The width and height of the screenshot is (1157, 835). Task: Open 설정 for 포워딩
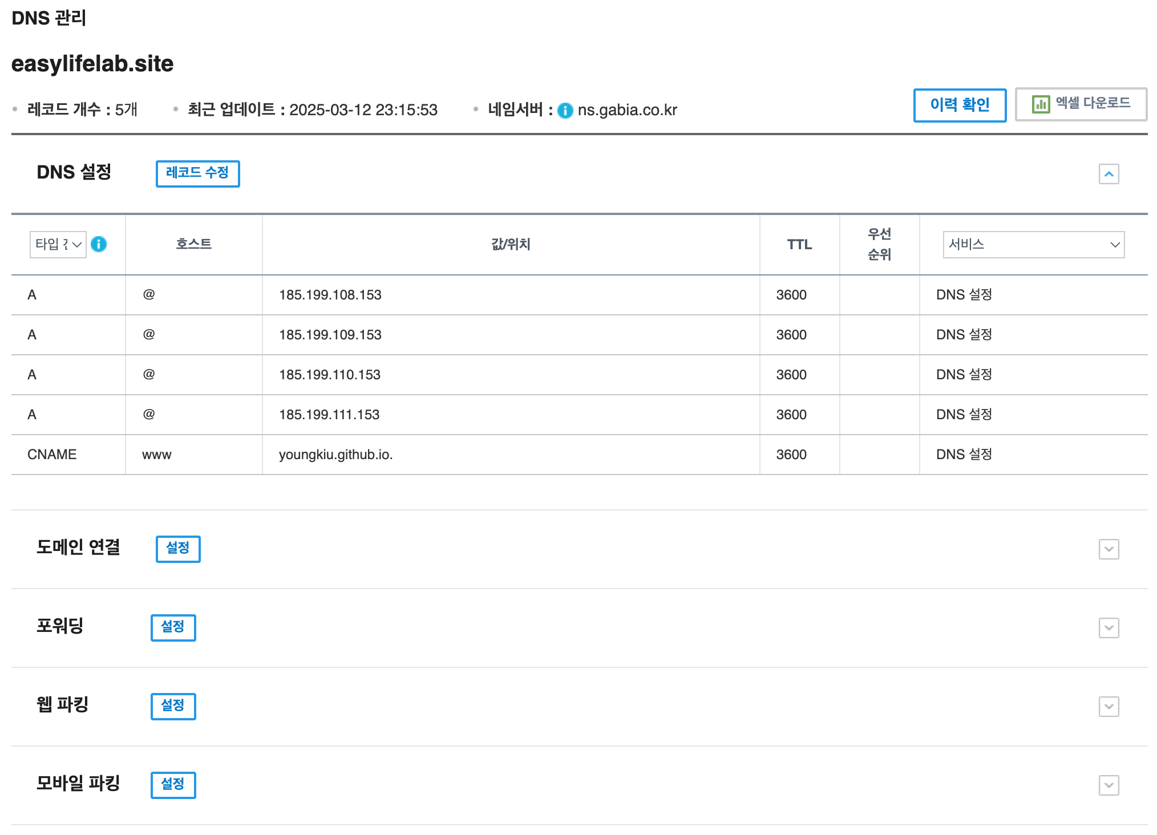click(x=173, y=627)
